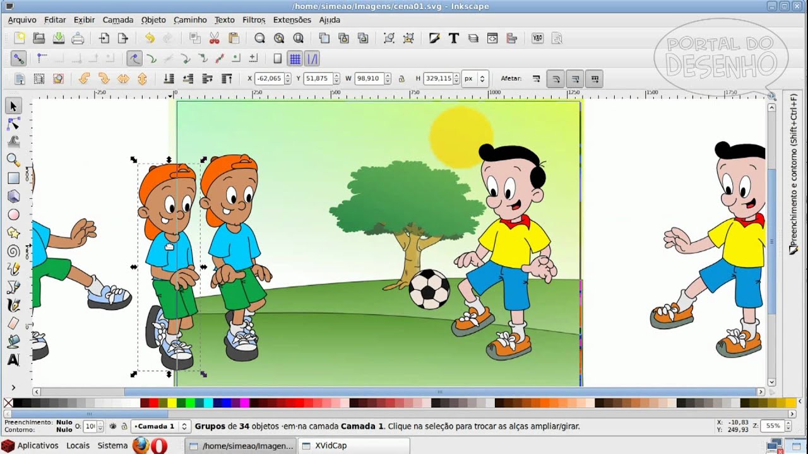Open the XML editor from the toolbar

pyautogui.click(x=492, y=38)
